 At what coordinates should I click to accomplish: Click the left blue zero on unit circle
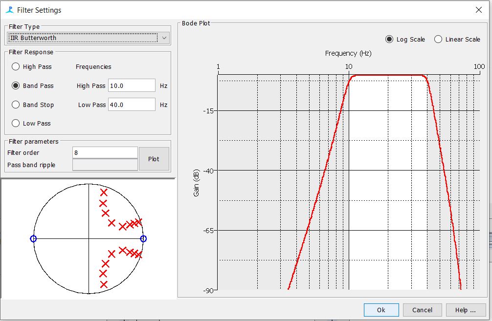(33, 239)
